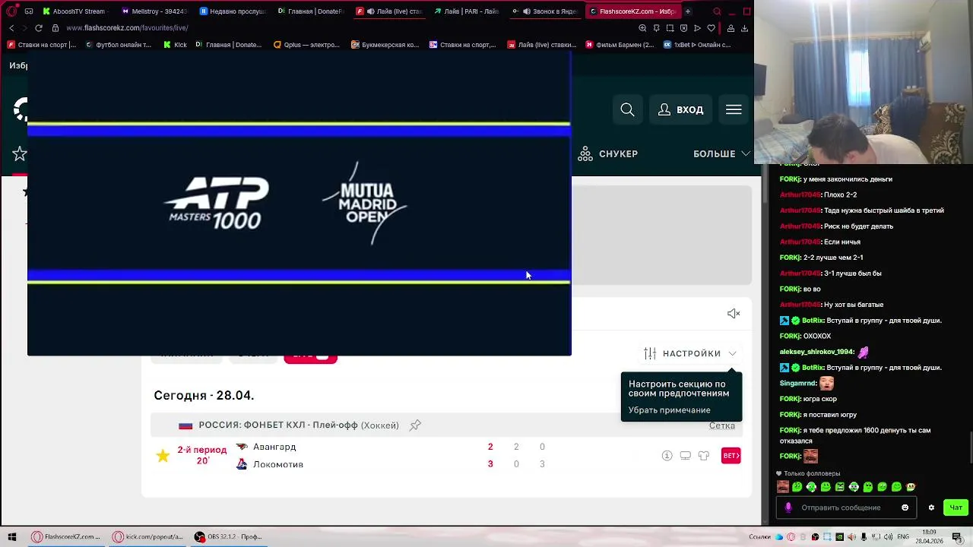
Task: Select the СНУКЕР sport tab
Action: tap(608, 153)
